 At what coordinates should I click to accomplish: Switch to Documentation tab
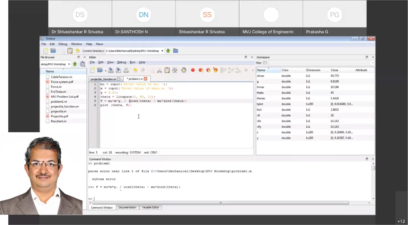[127, 207]
